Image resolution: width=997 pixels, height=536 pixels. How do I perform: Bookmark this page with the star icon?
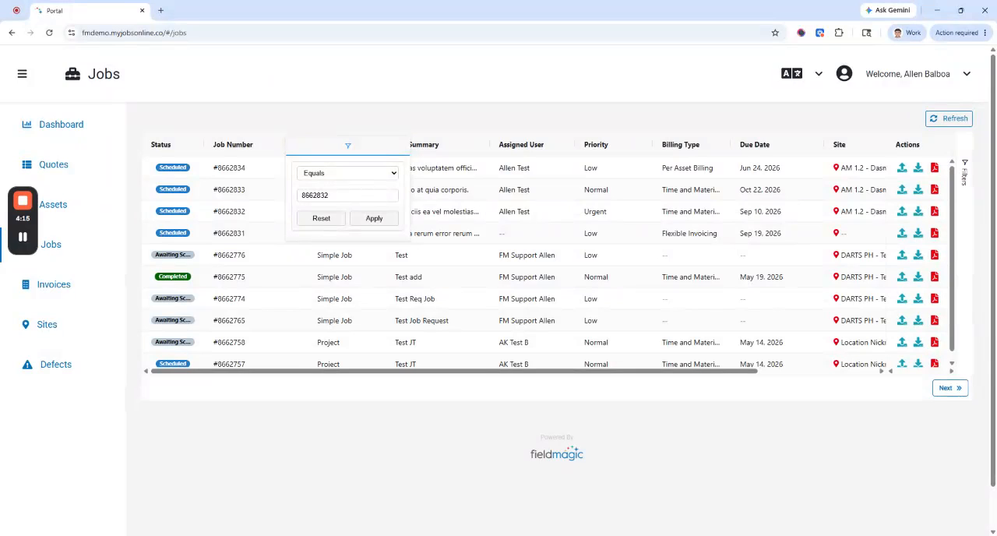pyautogui.click(x=775, y=33)
